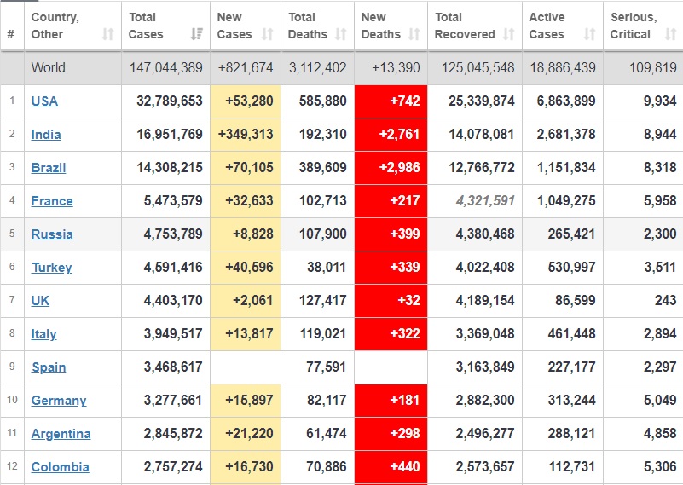Screen dimensions: 683x485
Task: Open the India country page
Action: point(46,135)
